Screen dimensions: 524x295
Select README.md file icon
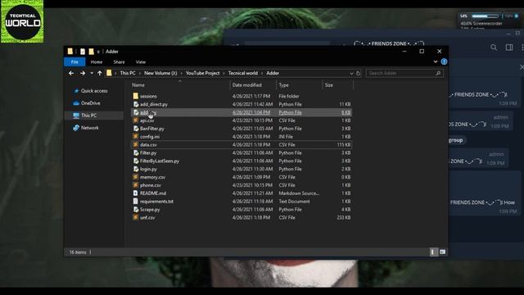(135, 193)
